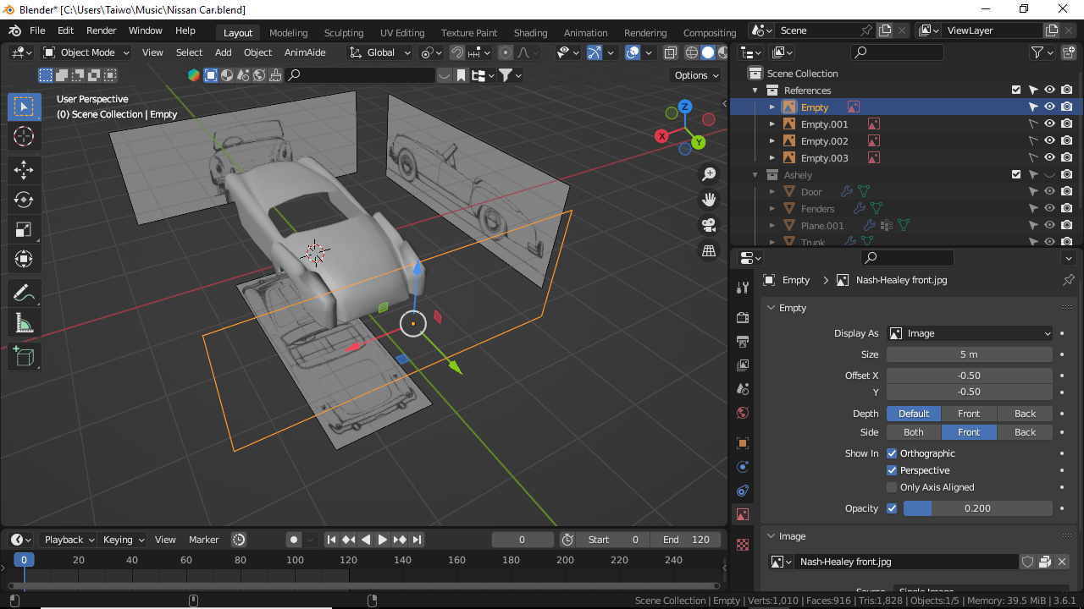Hide Empty.001 in the viewport
This screenshot has height=609, width=1084.
click(1049, 123)
